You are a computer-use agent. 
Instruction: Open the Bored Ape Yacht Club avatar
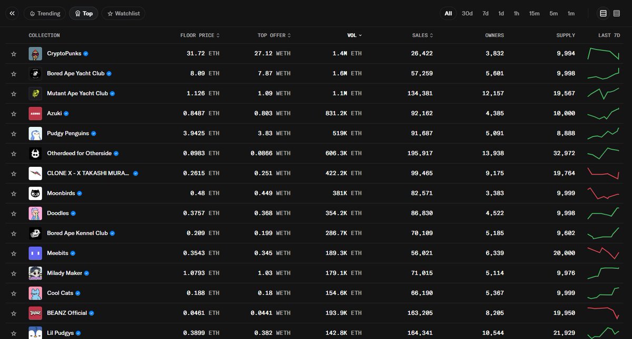[35, 74]
